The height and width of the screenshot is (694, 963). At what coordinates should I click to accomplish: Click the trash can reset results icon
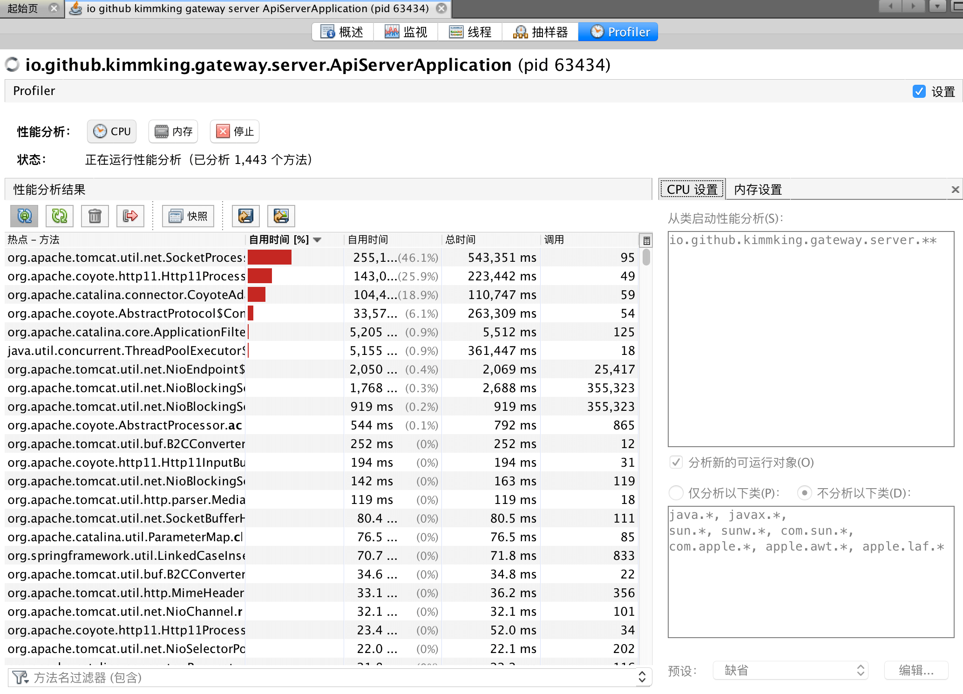(95, 216)
